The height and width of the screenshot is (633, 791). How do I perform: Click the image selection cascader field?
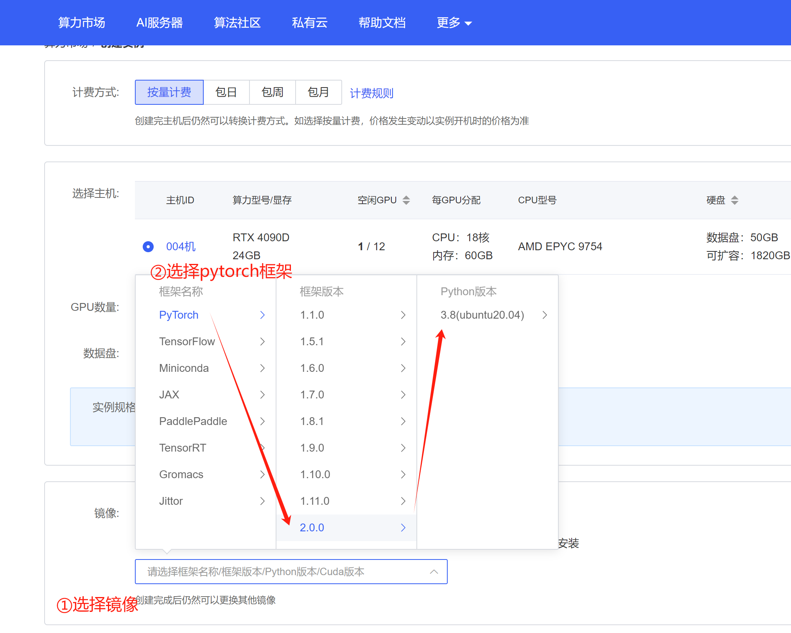291,572
